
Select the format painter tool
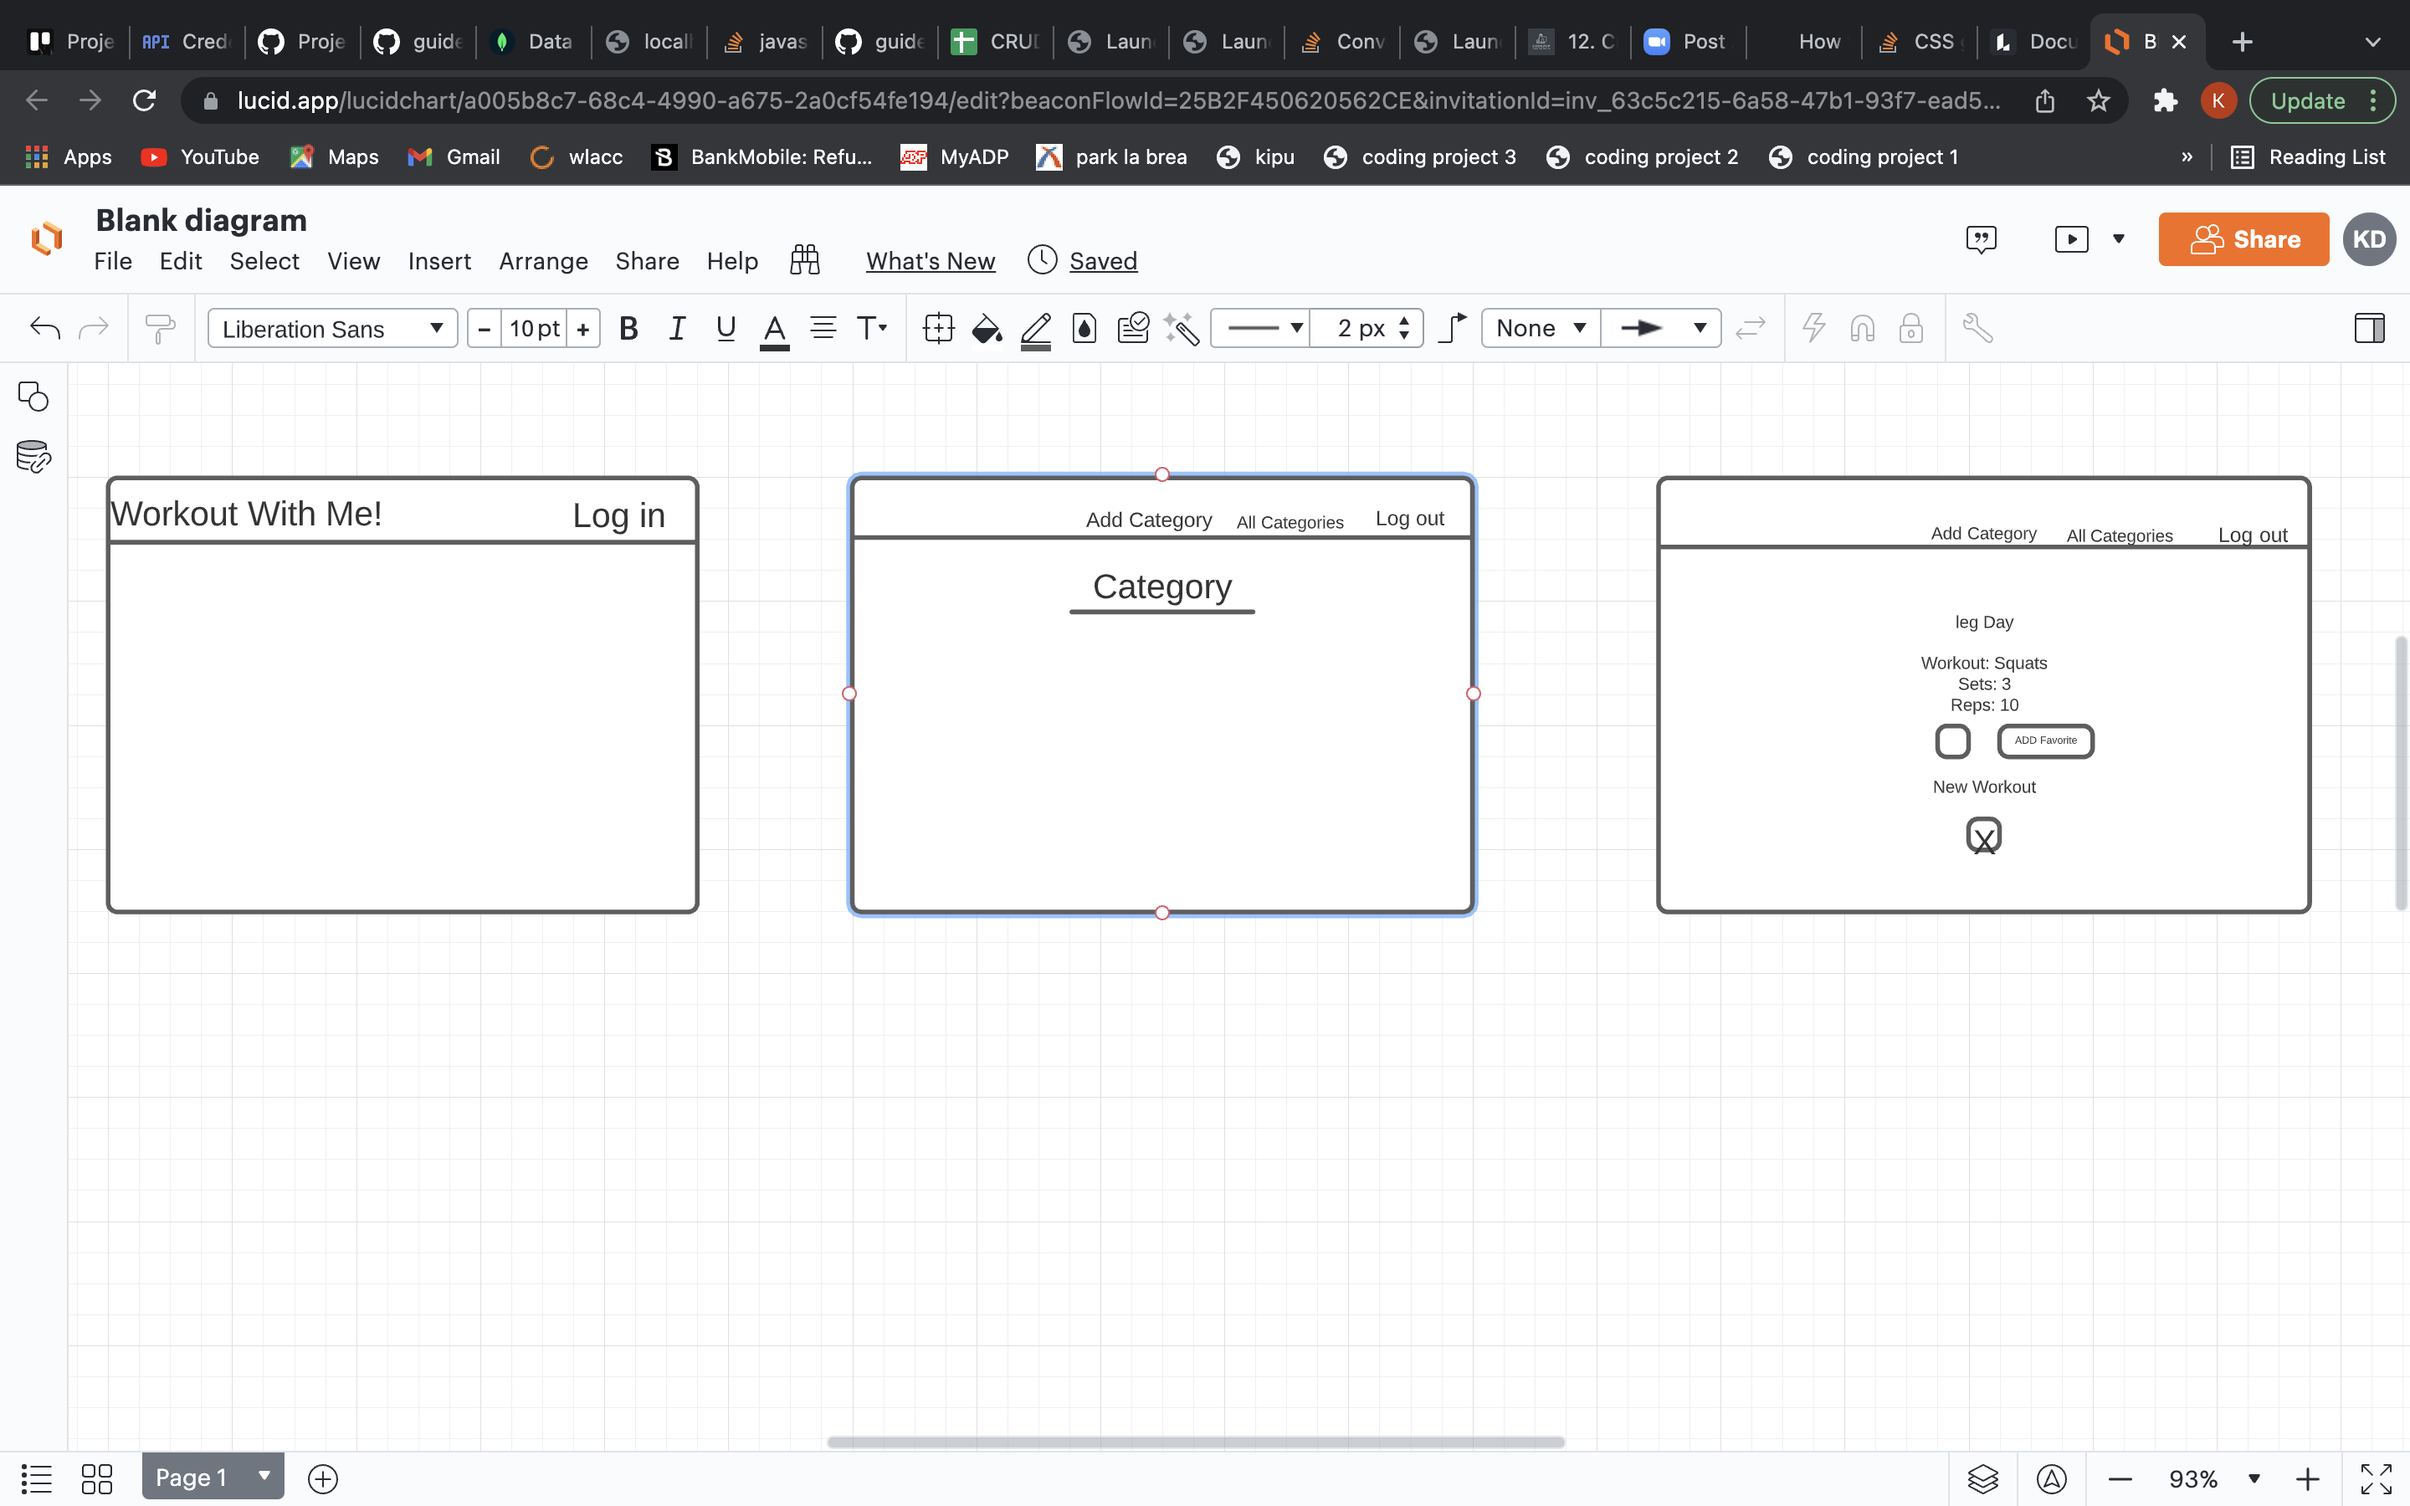[159, 328]
